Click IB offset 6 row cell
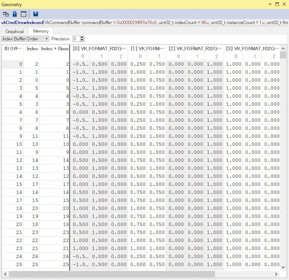Viewport: 289px width, 280px height. coord(13,112)
